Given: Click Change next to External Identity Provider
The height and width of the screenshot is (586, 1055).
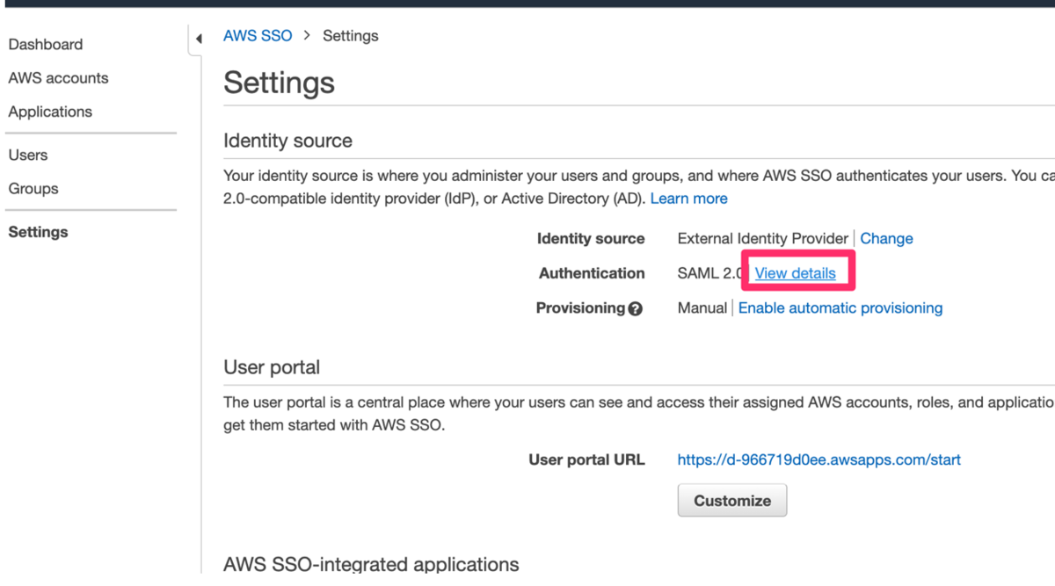Looking at the screenshot, I should click(x=886, y=238).
